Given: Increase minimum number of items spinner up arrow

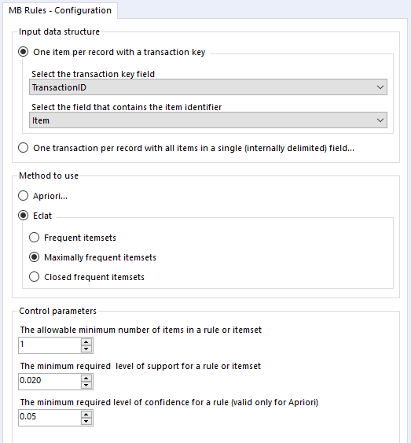Looking at the screenshot, I should 86,341.
